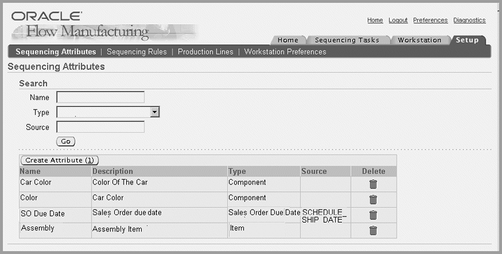This screenshot has width=502, height=254.
Task: Remove the Assembly attribute via trash icon
Action: pos(373,230)
